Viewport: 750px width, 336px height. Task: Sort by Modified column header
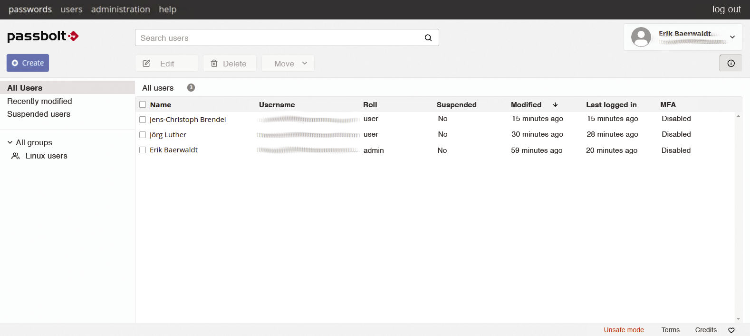[x=526, y=105]
